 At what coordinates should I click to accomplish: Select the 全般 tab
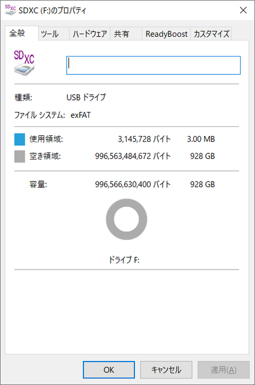coord(22,33)
